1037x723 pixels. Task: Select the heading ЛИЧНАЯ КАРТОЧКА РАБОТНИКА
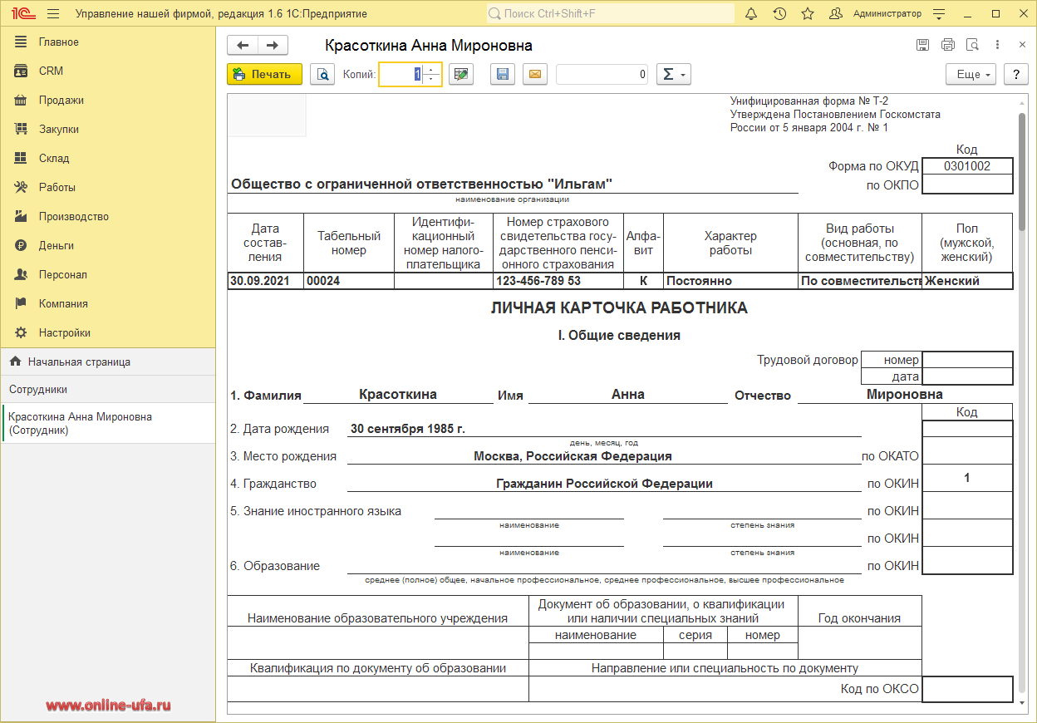(x=619, y=308)
